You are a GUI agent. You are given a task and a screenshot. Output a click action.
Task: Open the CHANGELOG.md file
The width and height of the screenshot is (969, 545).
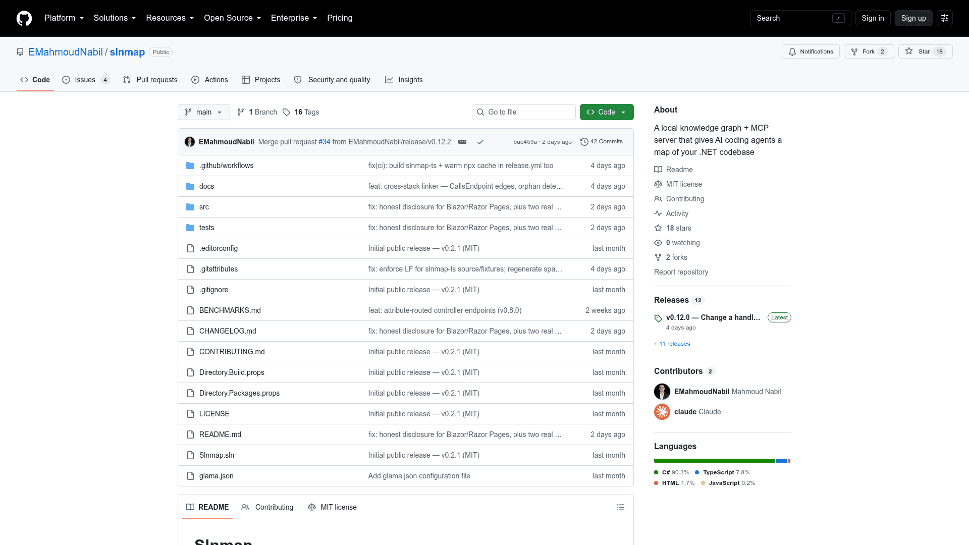coord(228,331)
